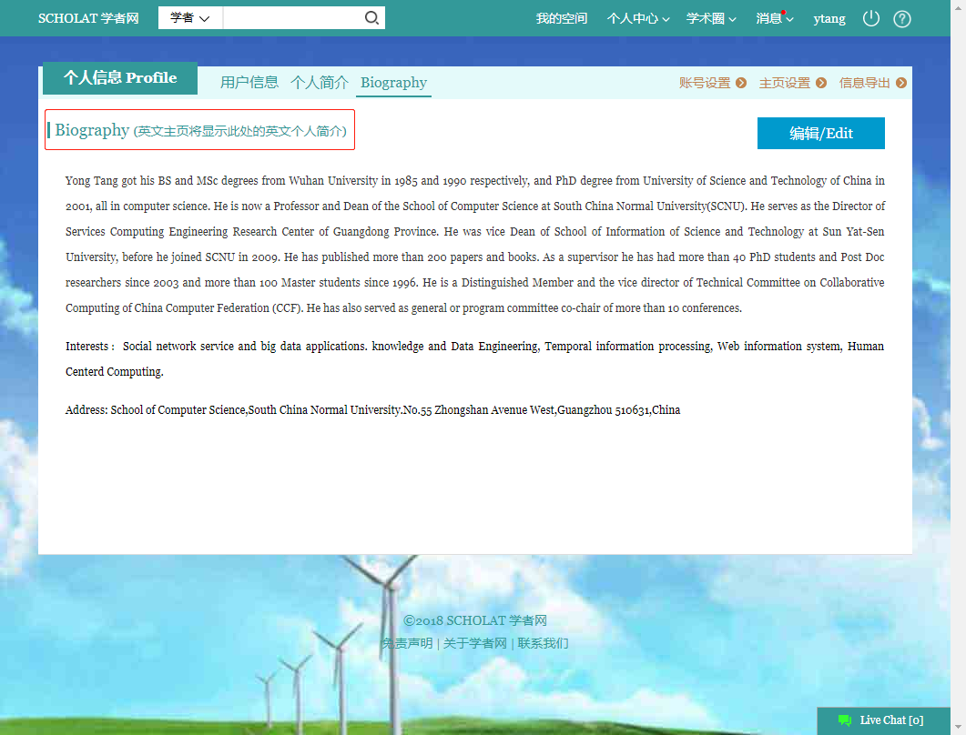Viewport: 966px width, 735px height.
Task: Expand the 学术圈 dropdown menu
Action: pyautogui.click(x=711, y=18)
